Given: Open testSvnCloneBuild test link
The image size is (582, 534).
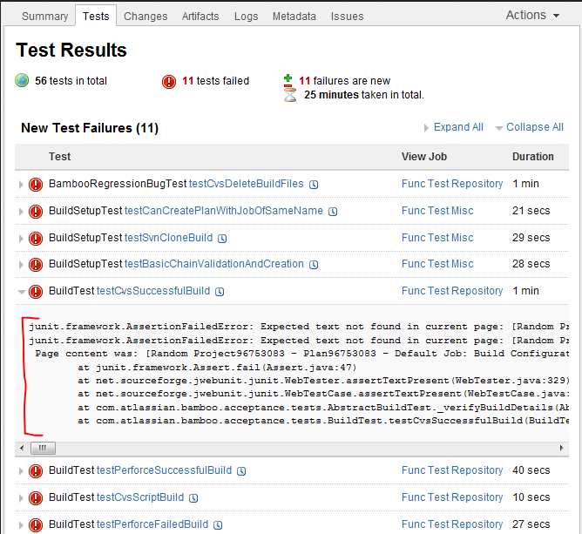Looking at the screenshot, I should pyautogui.click(x=168, y=238).
